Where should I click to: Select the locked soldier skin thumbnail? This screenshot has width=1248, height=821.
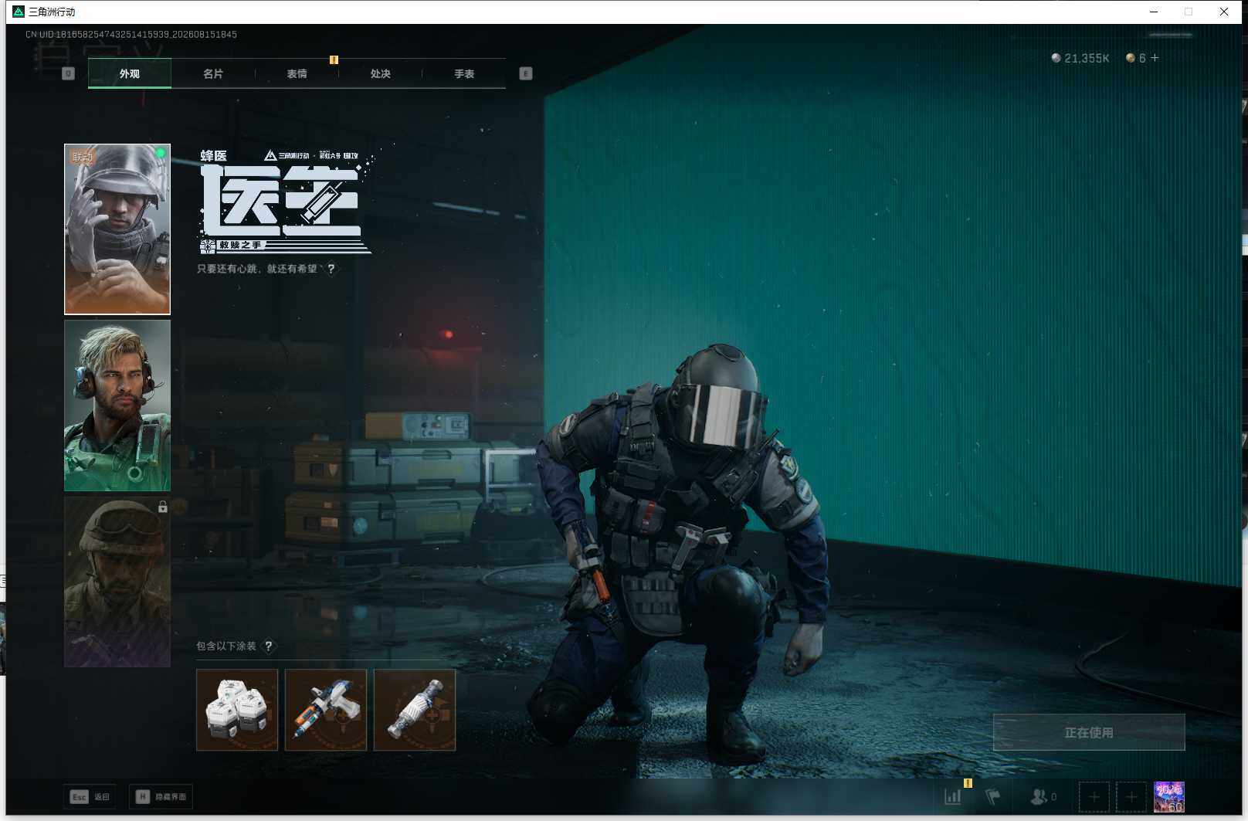coord(117,582)
